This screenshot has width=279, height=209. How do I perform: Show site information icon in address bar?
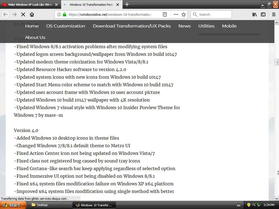pyautogui.click(x=59, y=14)
